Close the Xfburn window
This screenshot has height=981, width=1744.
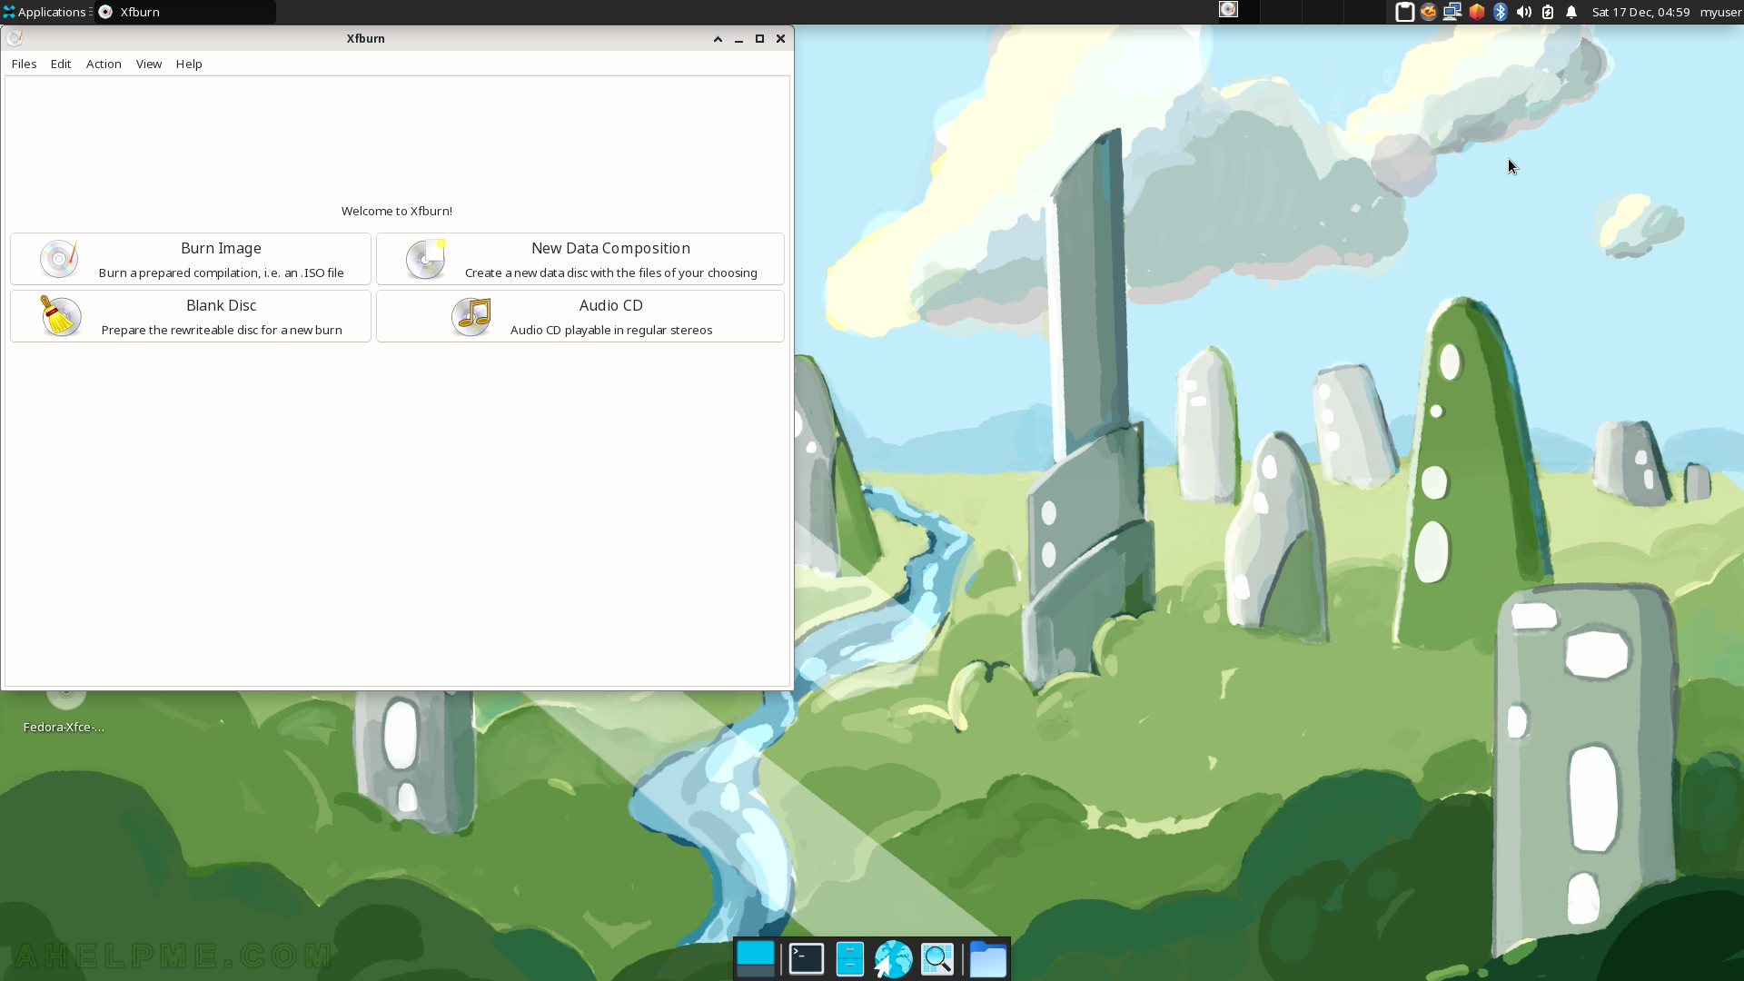[x=780, y=38]
